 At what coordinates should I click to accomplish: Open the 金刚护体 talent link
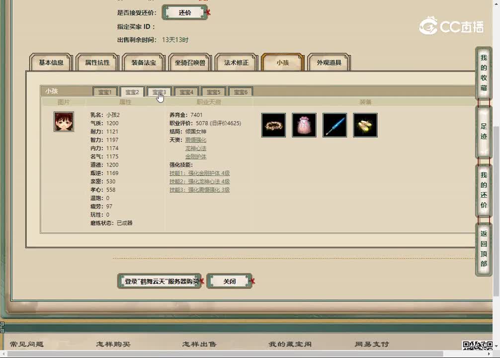[195, 156]
